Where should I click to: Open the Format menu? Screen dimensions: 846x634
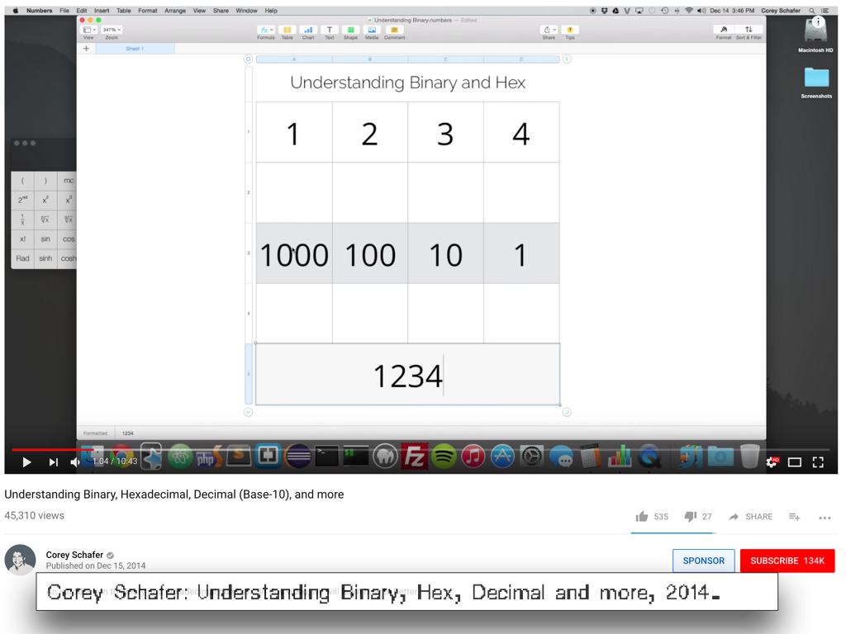[147, 10]
